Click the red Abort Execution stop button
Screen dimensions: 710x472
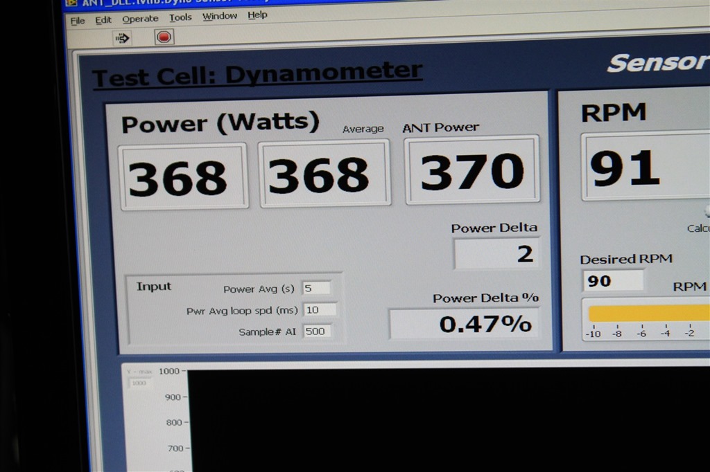point(164,37)
